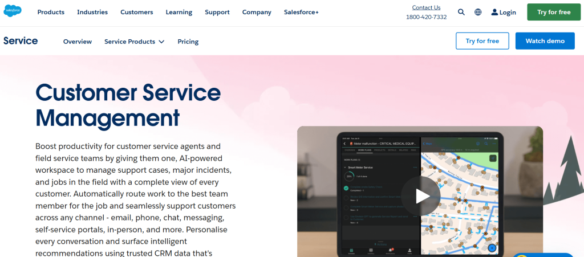Open the search magnifier icon
584x257 pixels.
coord(461,12)
